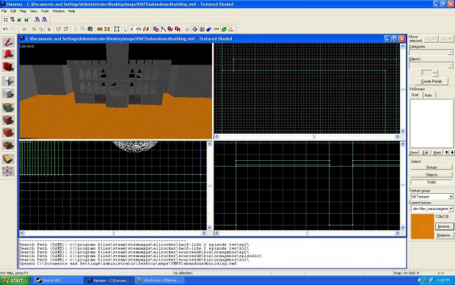Click the Larger Grid icon
Screen dimensions: 455x285
tap(26, 20)
